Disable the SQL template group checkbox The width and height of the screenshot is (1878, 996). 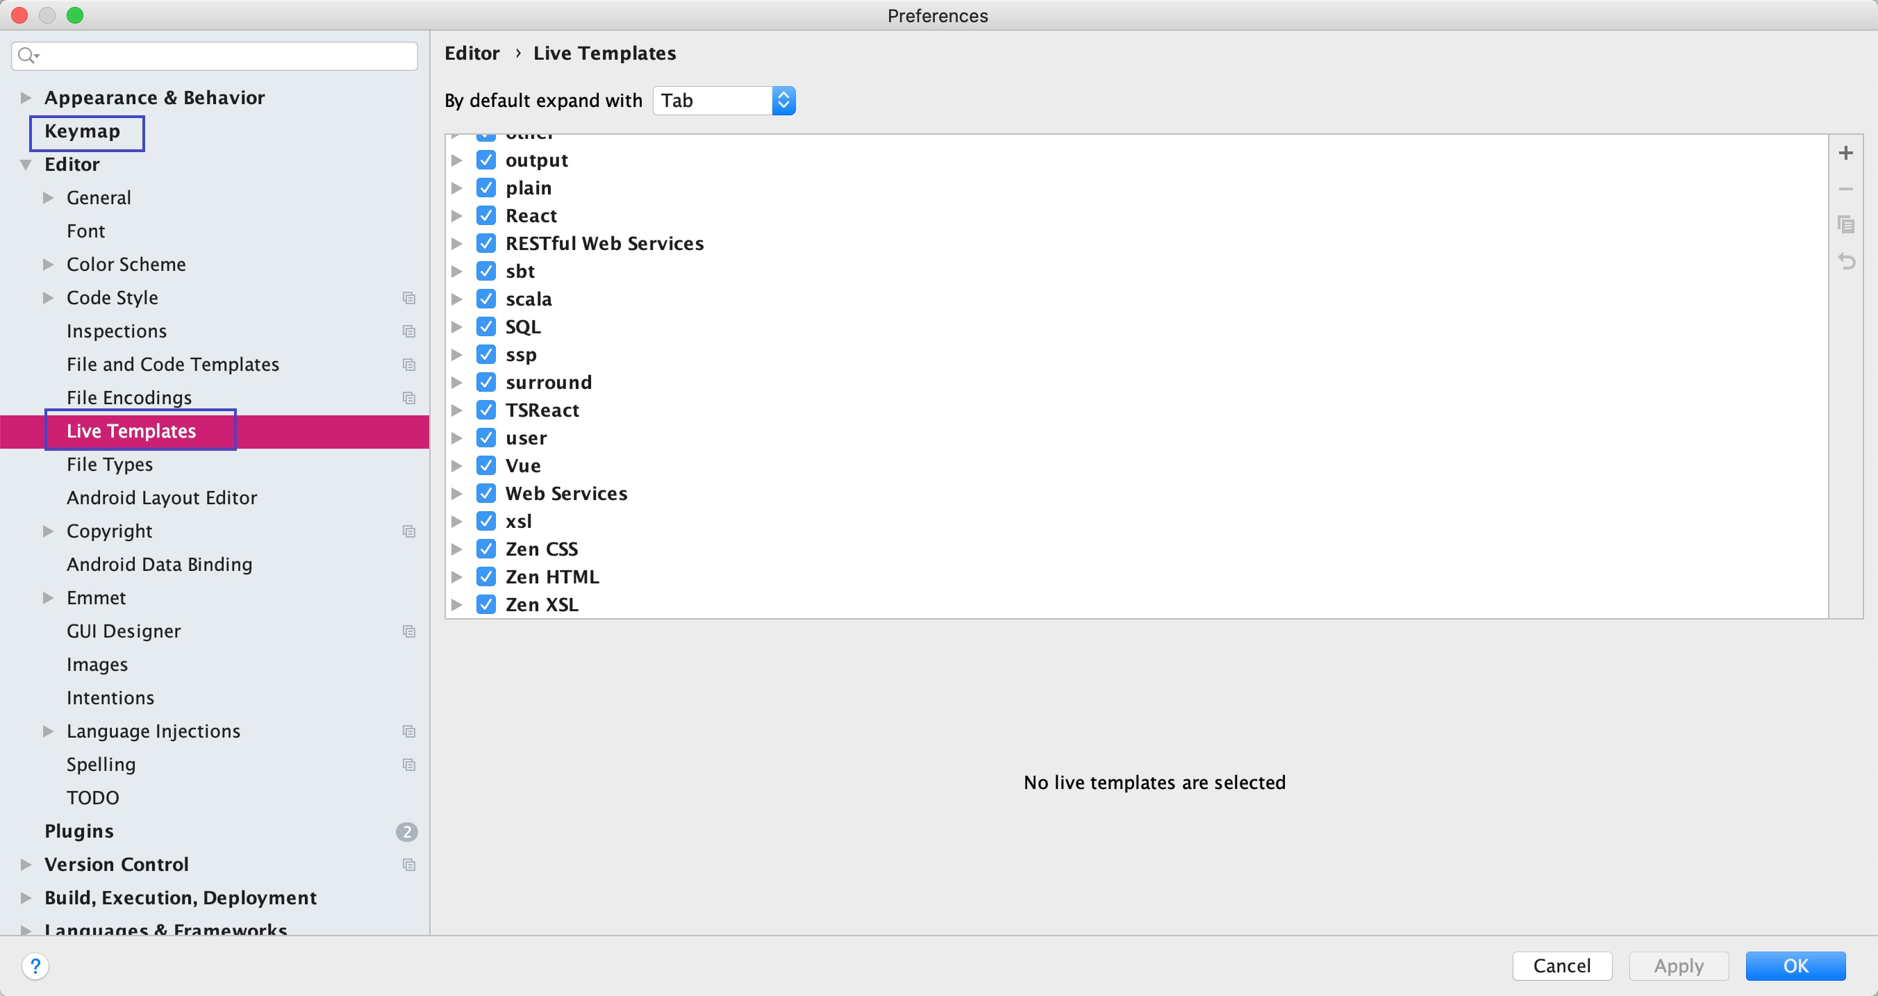coord(486,326)
